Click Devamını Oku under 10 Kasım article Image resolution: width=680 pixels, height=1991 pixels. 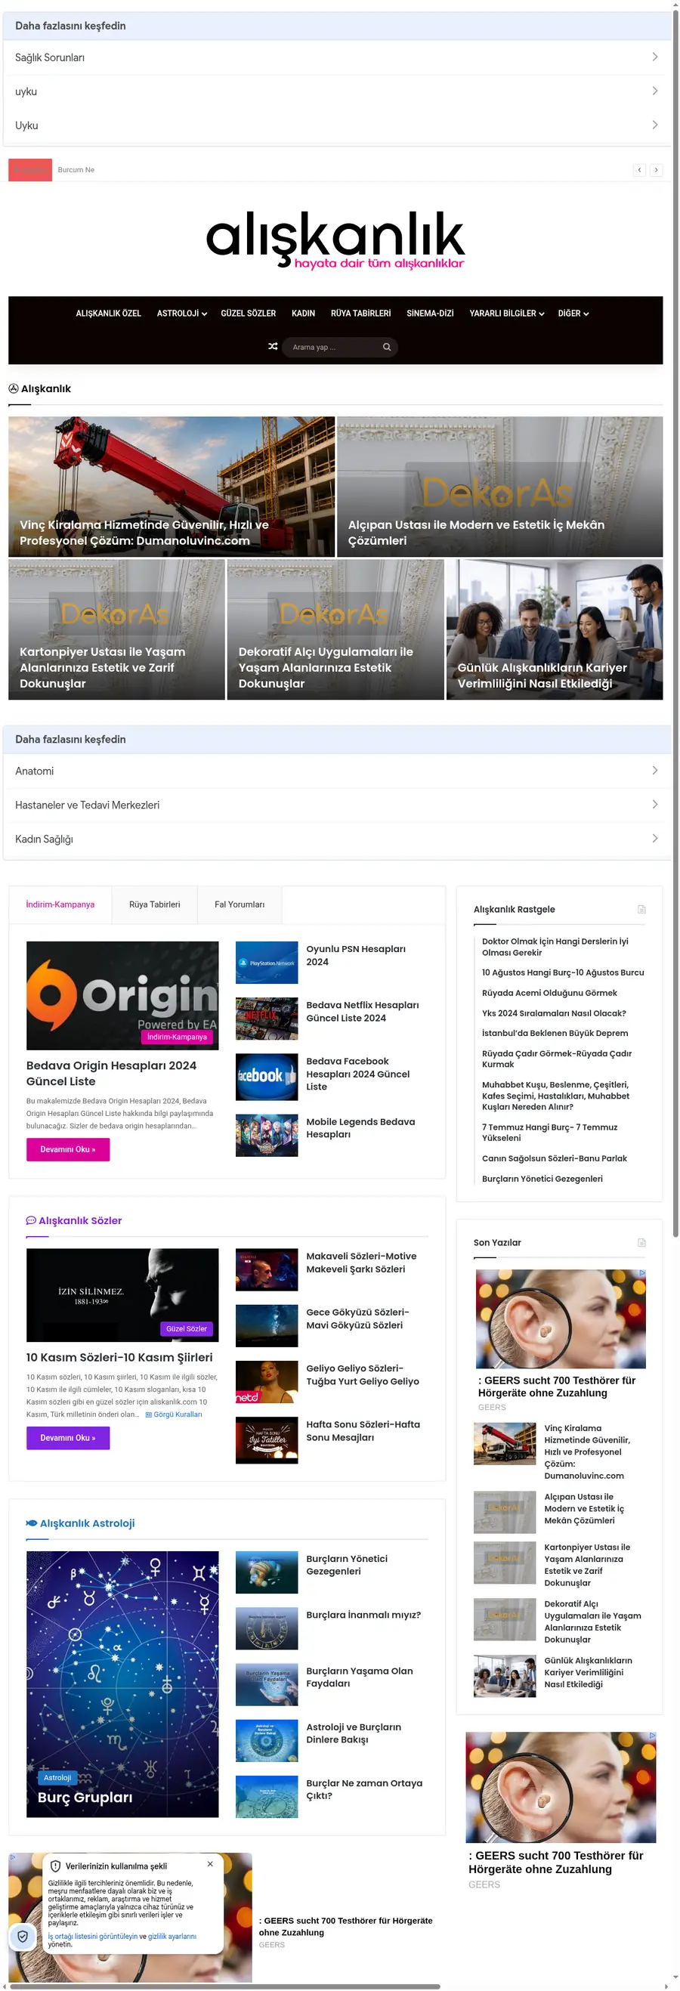68,1438
